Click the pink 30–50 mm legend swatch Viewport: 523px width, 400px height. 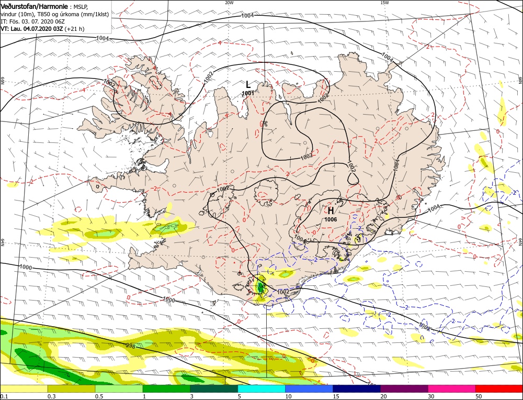452,388
